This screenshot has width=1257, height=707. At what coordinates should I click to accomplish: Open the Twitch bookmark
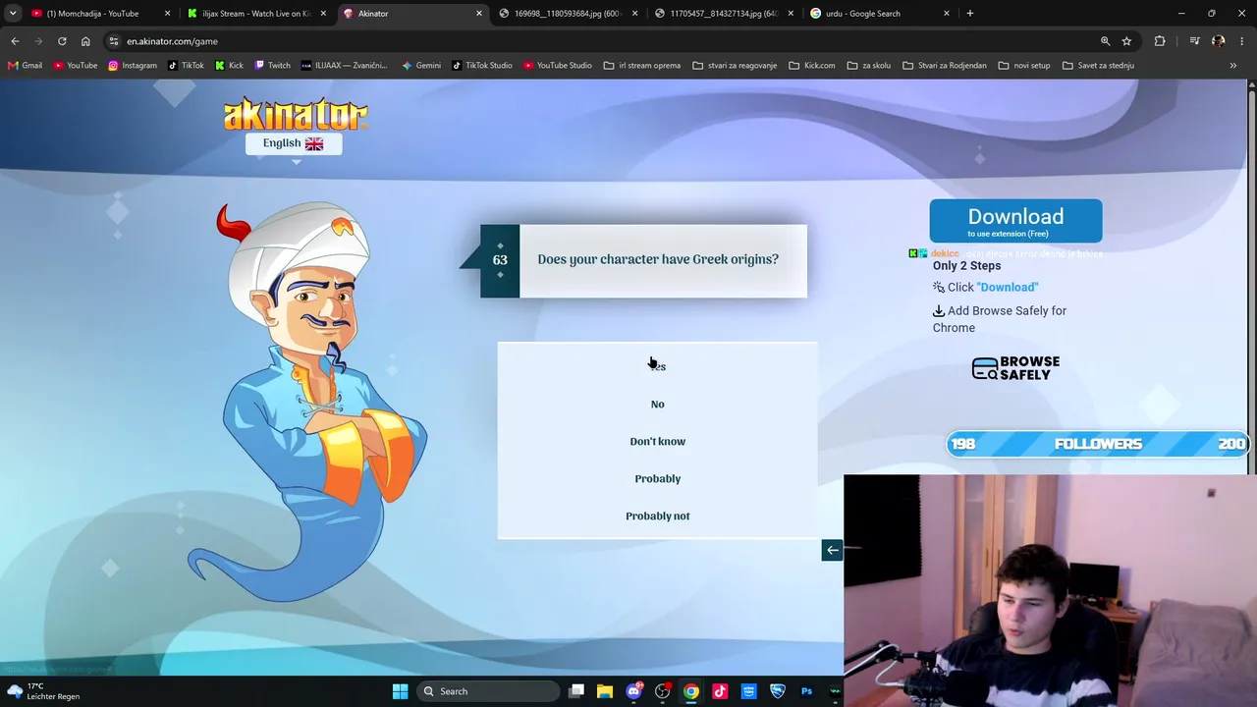[272, 66]
